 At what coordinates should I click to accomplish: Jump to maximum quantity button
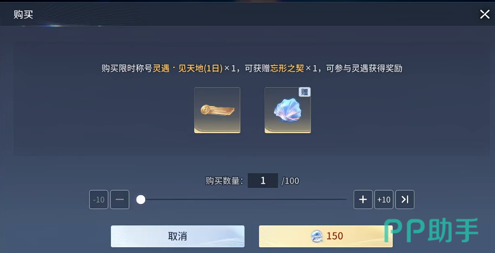tap(405, 199)
